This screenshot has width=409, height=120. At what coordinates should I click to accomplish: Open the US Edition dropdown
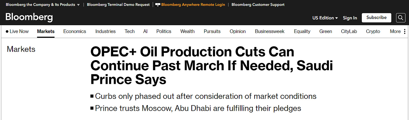pos(325,18)
